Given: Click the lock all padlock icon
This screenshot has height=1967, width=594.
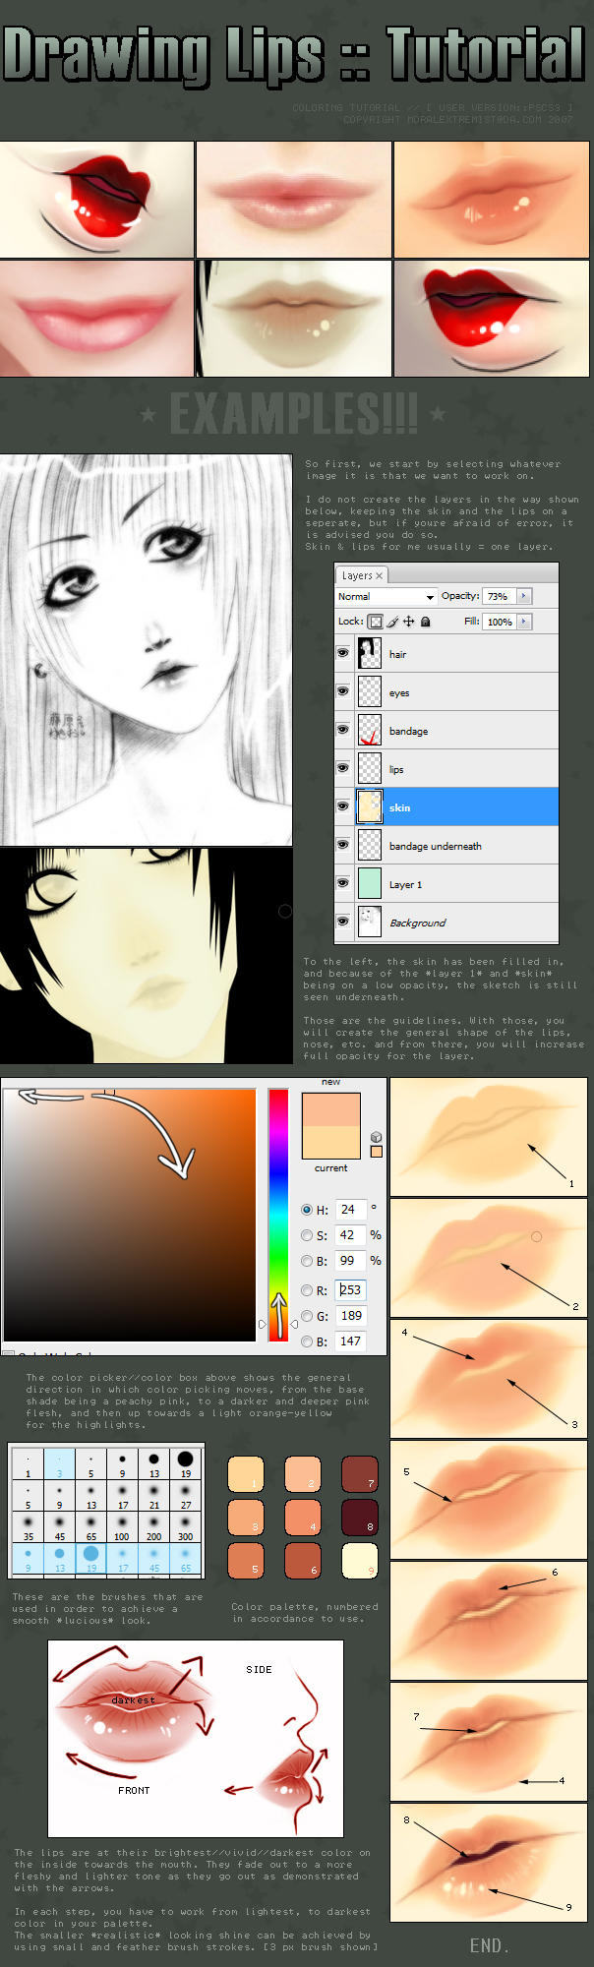Looking at the screenshot, I should (x=425, y=622).
